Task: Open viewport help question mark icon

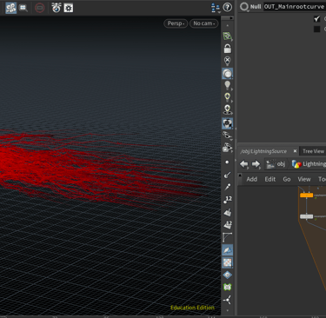Action: point(228,7)
